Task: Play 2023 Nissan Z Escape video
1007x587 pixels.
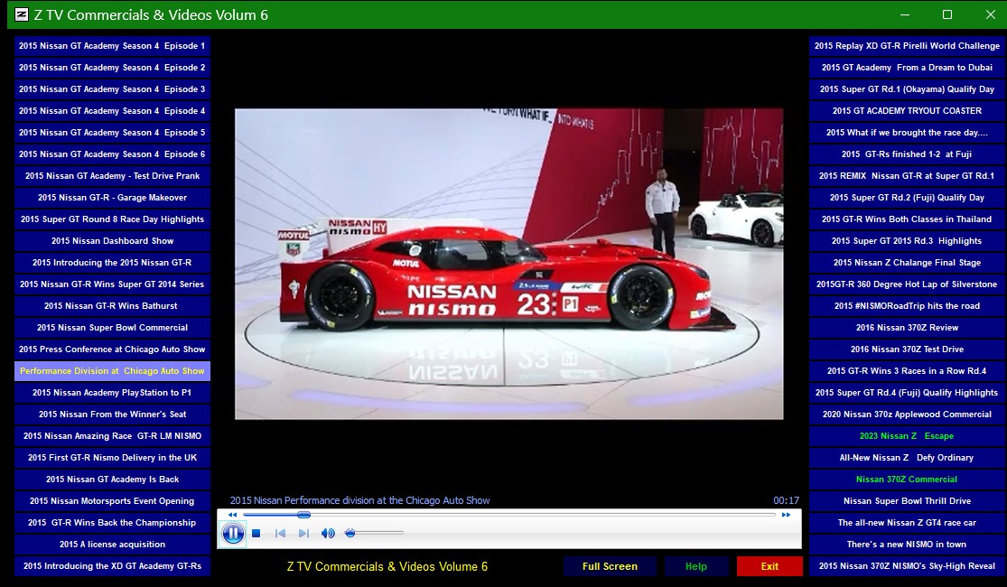Action: [x=907, y=436]
